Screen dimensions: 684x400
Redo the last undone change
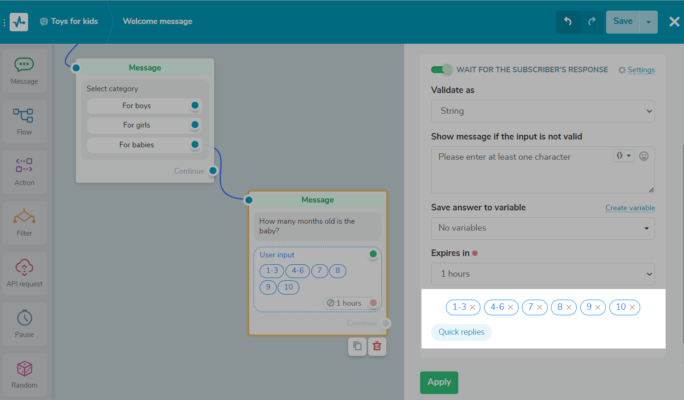click(592, 22)
